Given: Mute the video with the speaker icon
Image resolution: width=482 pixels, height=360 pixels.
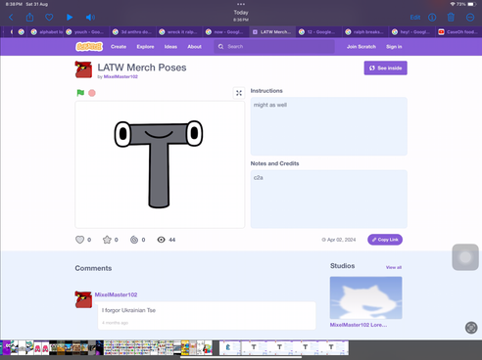Looking at the screenshot, I should click(x=90, y=18).
